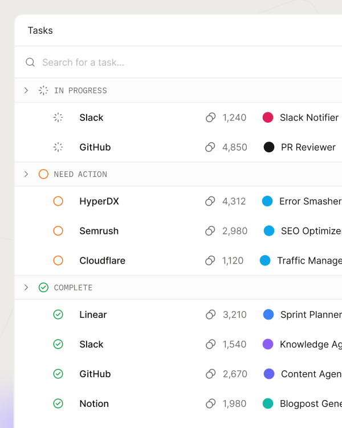Click blue color dot for Traffic Manager
Image resolution: width=342 pixels, height=428 pixels.
(x=265, y=260)
